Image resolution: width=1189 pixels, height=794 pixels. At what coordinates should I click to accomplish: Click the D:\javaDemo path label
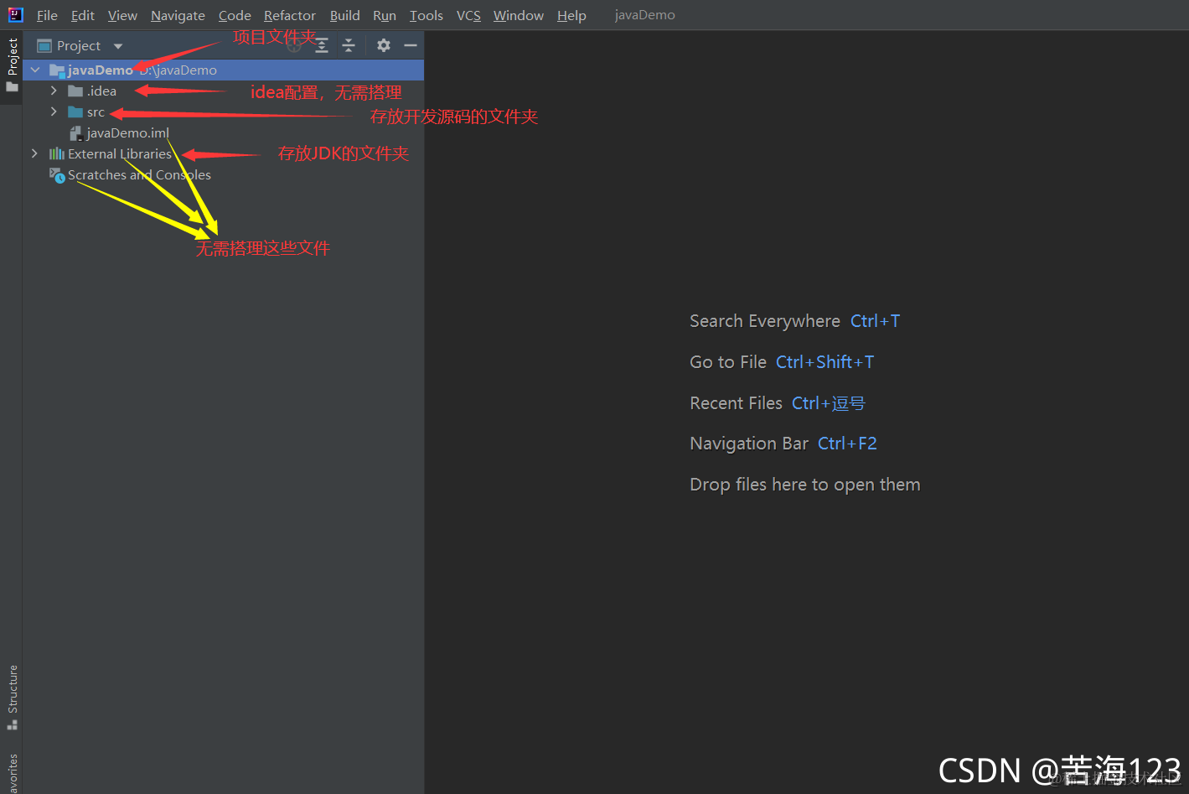pyautogui.click(x=178, y=70)
